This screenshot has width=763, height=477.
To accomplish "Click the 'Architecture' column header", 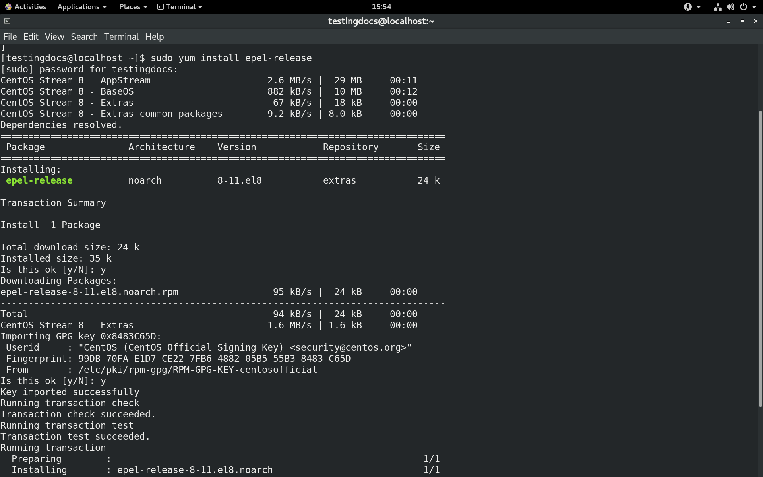I will coord(162,147).
